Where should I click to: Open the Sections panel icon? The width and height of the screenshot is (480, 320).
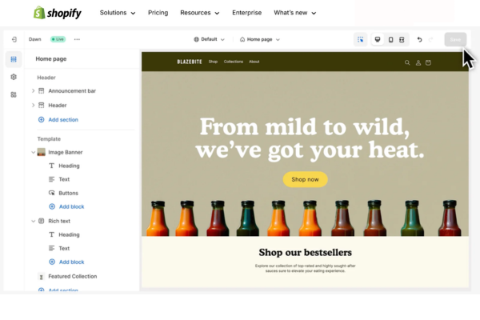(x=14, y=59)
